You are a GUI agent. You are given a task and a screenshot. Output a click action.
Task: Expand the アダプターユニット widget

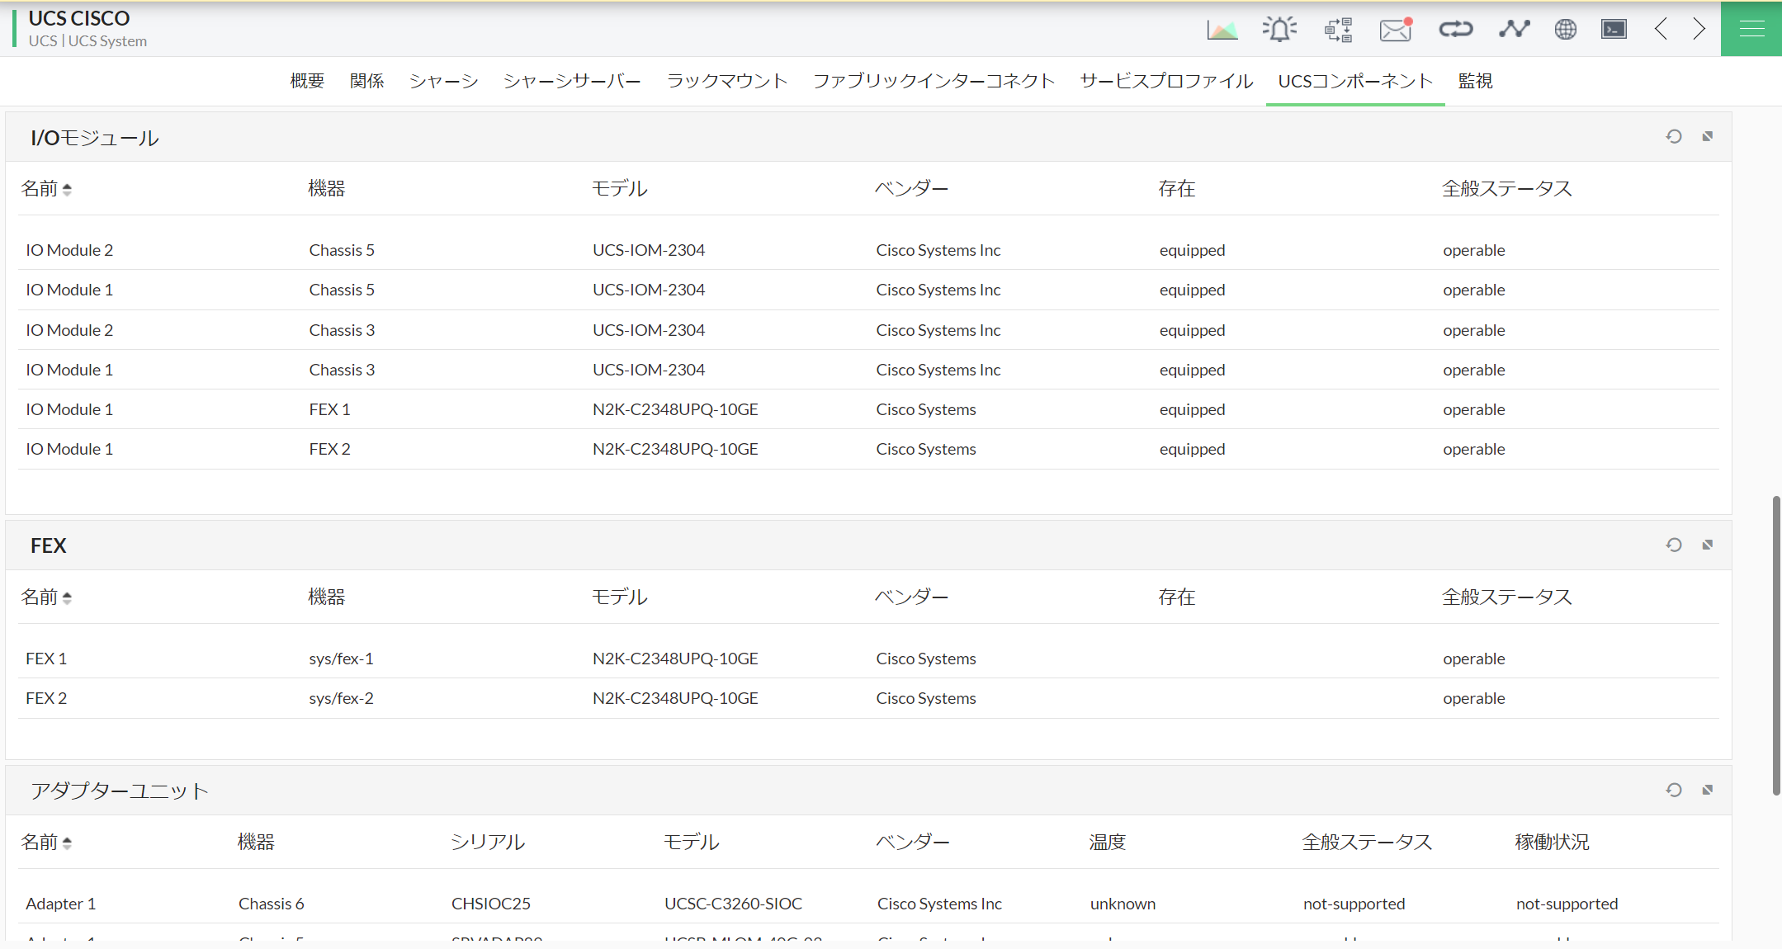pos(1707,790)
